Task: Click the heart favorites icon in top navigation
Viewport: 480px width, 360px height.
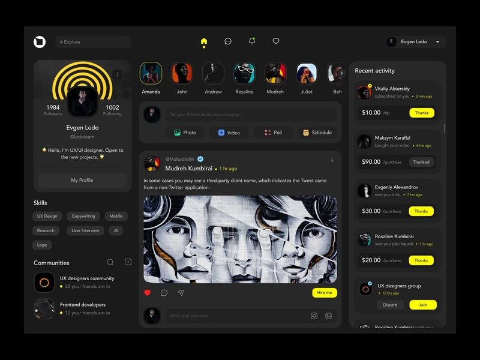Action: tap(276, 41)
